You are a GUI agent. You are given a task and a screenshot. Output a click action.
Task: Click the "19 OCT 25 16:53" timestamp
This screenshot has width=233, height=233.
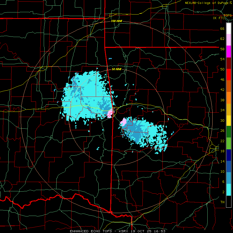(x=148, y=231)
